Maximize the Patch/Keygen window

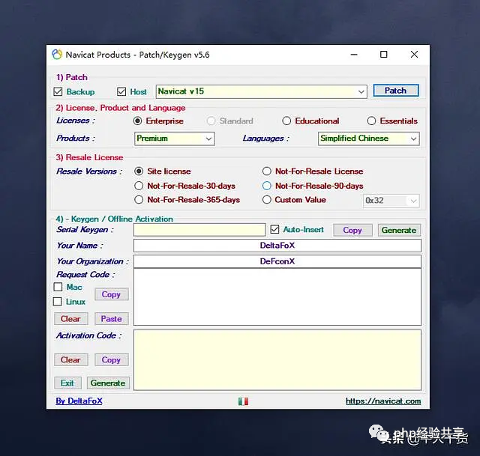(383, 55)
